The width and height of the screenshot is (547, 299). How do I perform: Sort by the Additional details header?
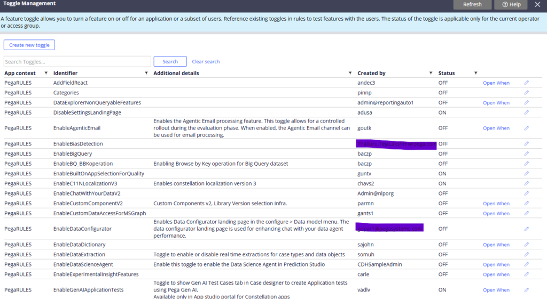176,73
